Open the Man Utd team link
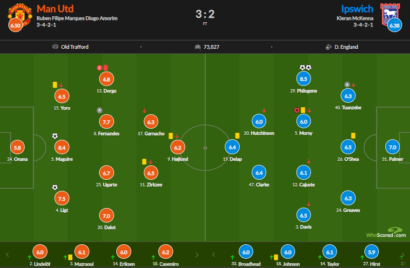This screenshot has height=268, width=410. click(55, 9)
